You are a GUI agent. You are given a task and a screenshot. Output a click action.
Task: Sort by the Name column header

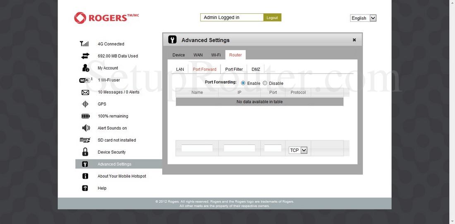197,92
